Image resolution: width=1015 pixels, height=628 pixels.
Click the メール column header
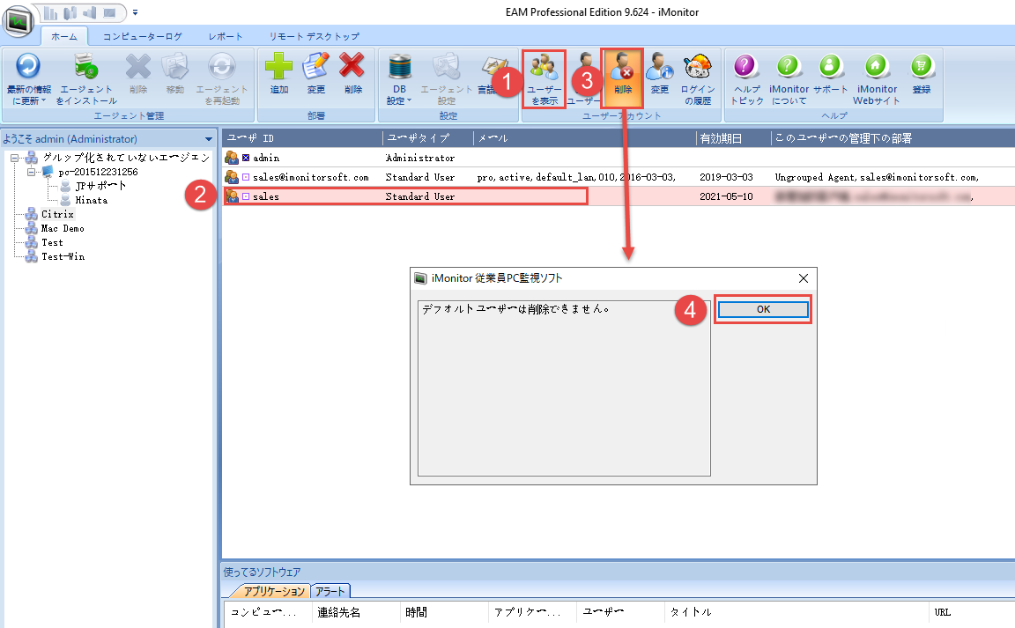(x=584, y=138)
